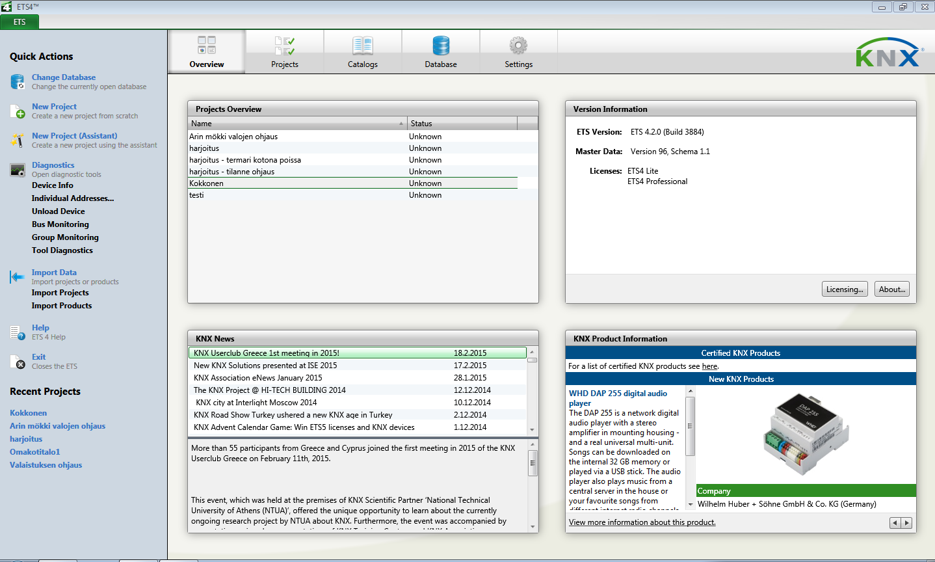Image resolution: width=935 pixels, height=562 pixels.
Task: Click Import Products
Action: (x=62, y=306)
